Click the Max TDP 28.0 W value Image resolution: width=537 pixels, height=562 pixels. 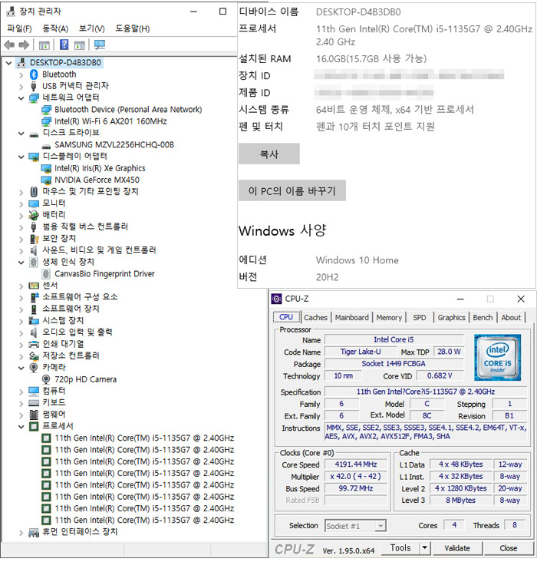click(449, 352)
